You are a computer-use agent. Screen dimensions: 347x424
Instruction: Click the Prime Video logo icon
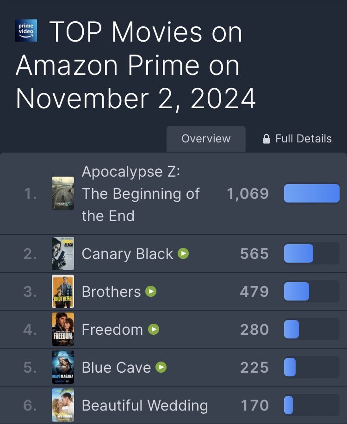coord(26,31)
